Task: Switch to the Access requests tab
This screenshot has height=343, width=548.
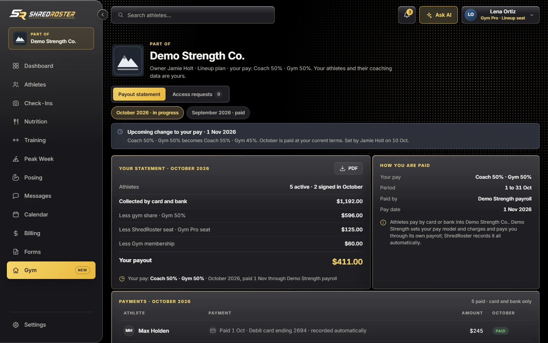Action: (197, 94)
